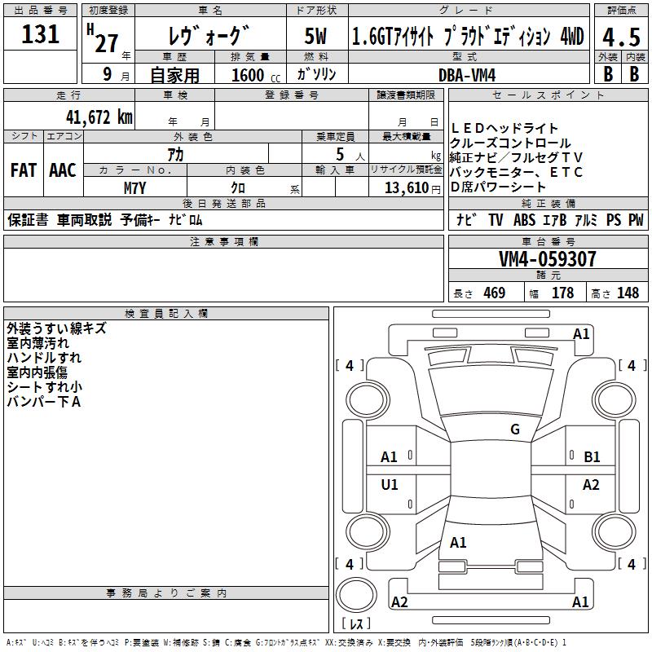Select inspector note ハンドルすれ
Screen dimensions: 652x652
44,358
